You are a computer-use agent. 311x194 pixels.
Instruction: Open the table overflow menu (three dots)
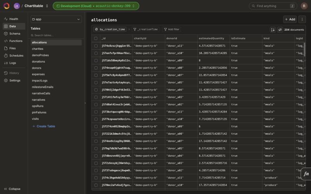point(302,19)
